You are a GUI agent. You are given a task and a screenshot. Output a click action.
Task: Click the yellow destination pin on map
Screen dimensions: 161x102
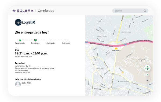point(122,72)
